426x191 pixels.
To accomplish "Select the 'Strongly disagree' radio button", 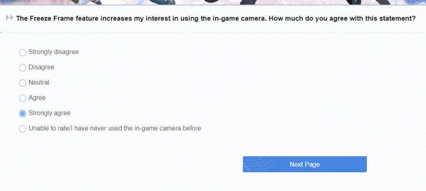I will [23, 52].
